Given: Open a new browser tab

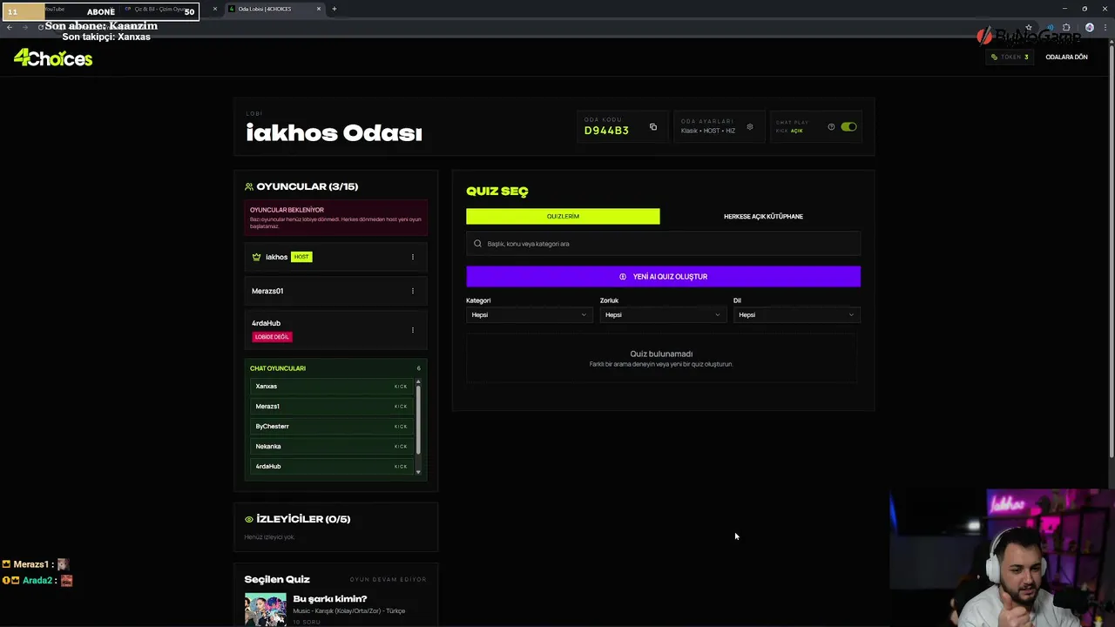Looking at the screenshot, I should pos(334,9).
